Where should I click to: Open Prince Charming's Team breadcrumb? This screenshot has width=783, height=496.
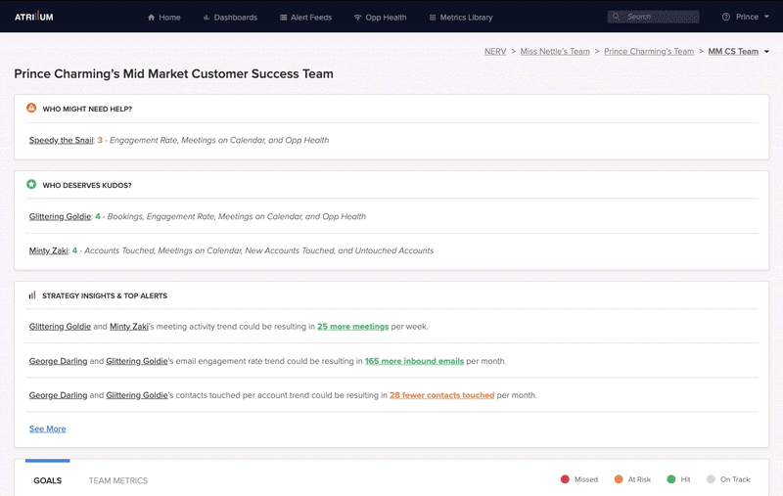pos(649,52)
